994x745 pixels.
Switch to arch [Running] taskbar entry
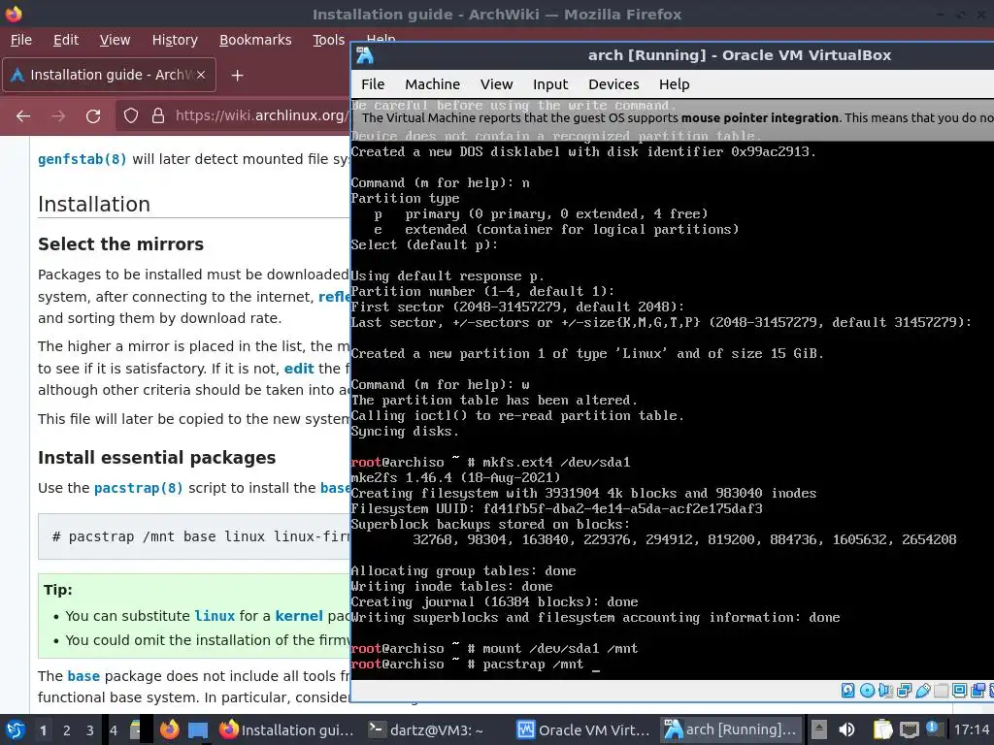(x=731, y=729)
